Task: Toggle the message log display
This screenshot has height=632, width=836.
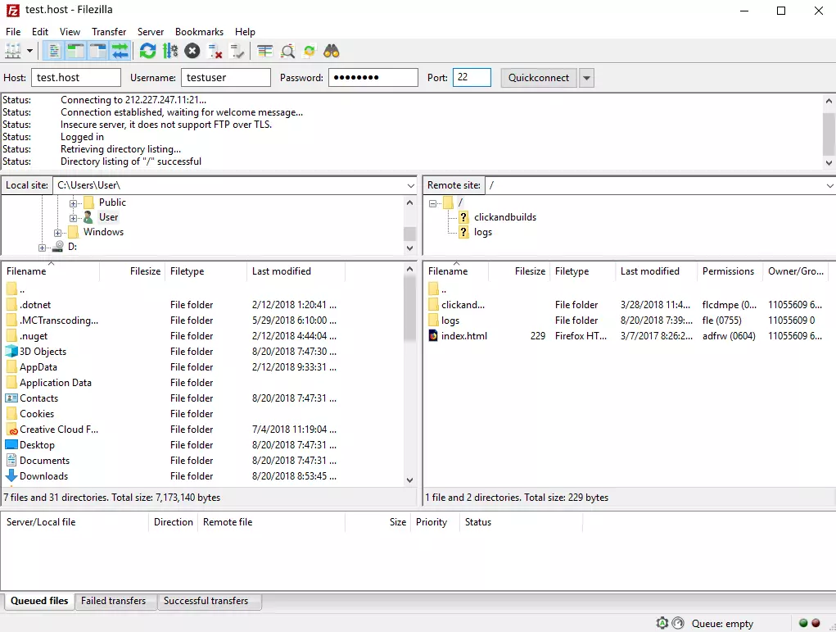Action: [x=54, y=51]
